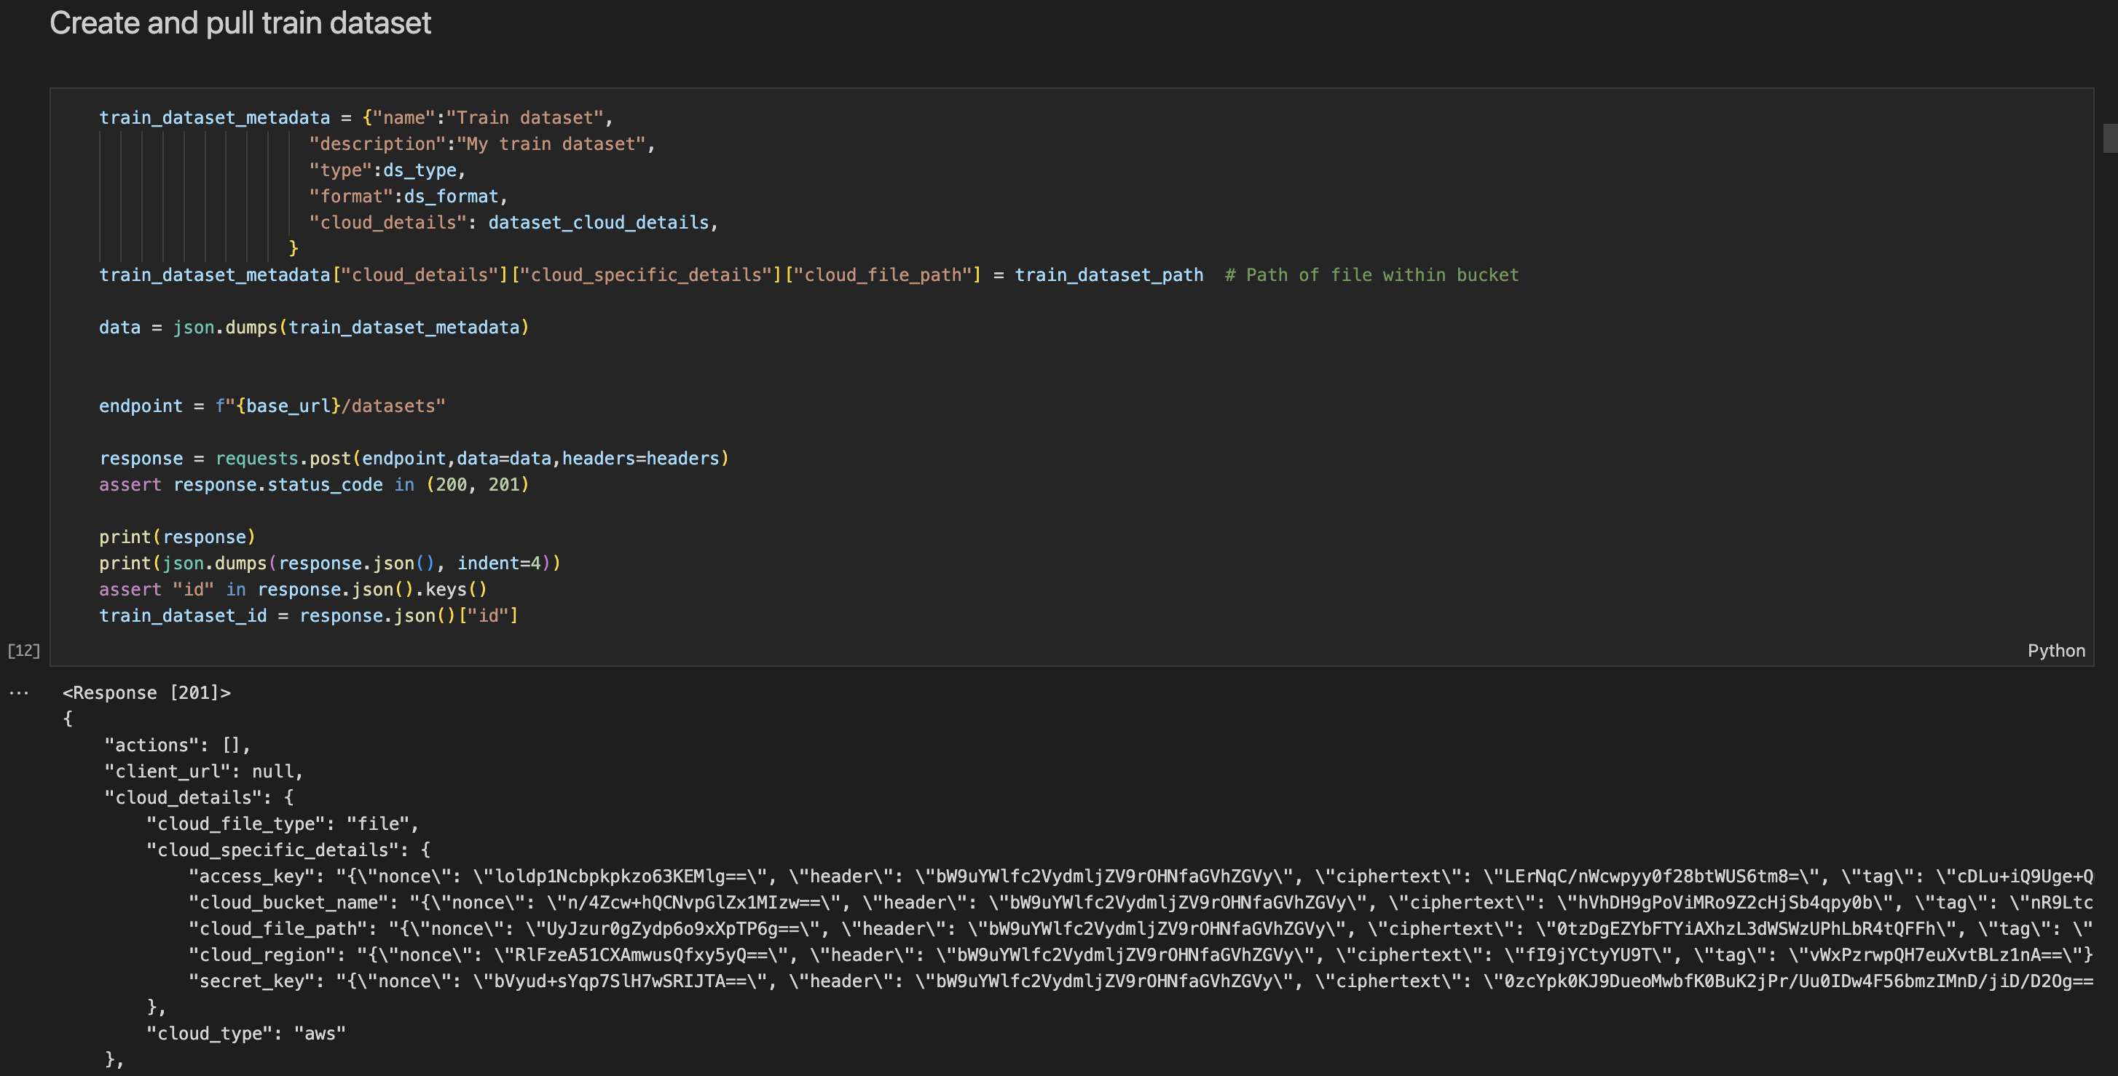Click the "description":"My train dataset" line
2118x1076 pixels.
(x=482, y=144)
